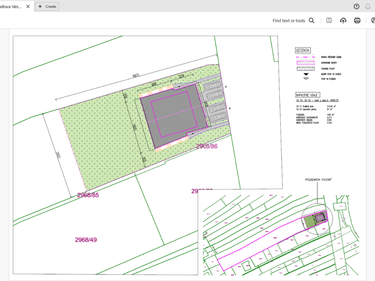The height and width of the screenshot is (281, 375).
Task: Click the 'Find text or tools' field
Action: point(289,20)
